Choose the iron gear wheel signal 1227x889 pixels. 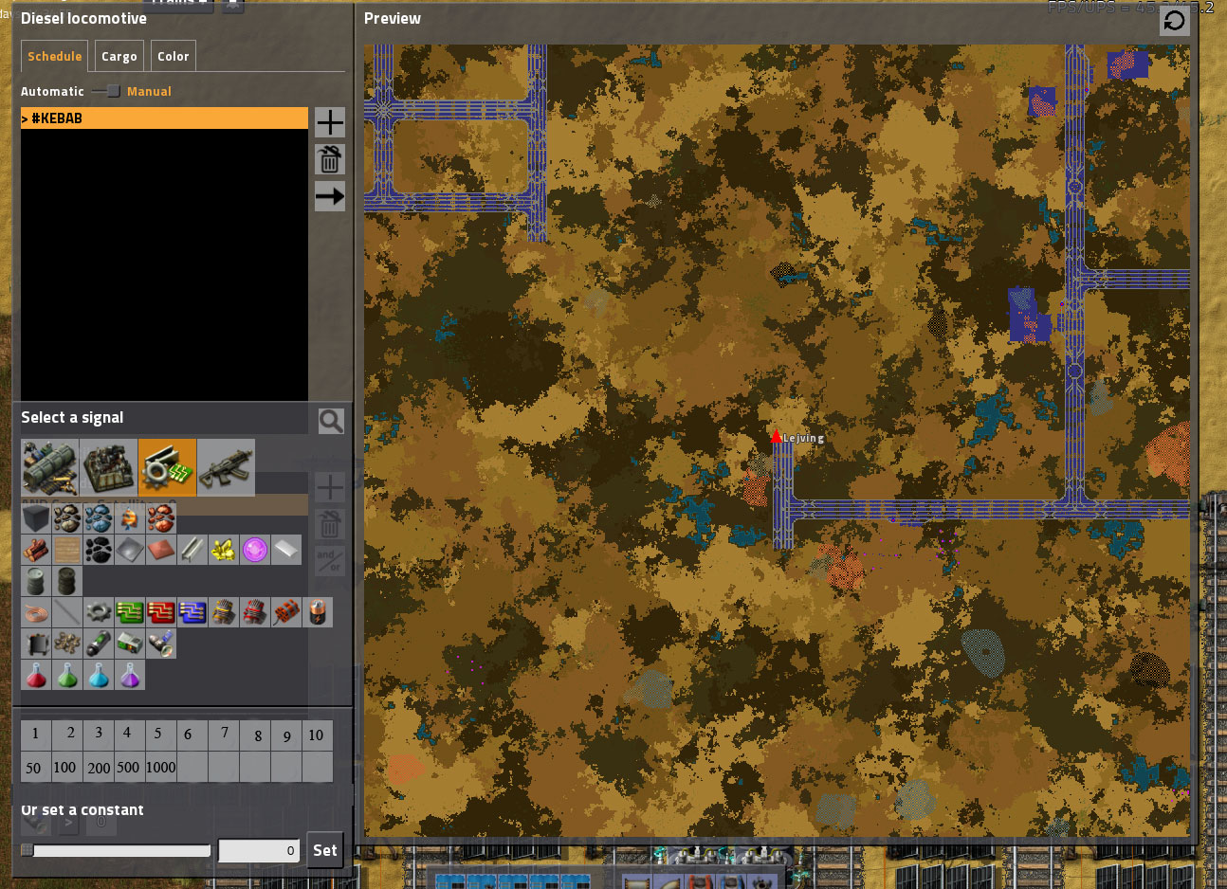[99, 612]
